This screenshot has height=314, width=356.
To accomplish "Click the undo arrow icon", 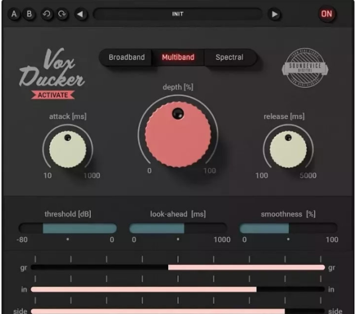I will (x=47, y=14).
